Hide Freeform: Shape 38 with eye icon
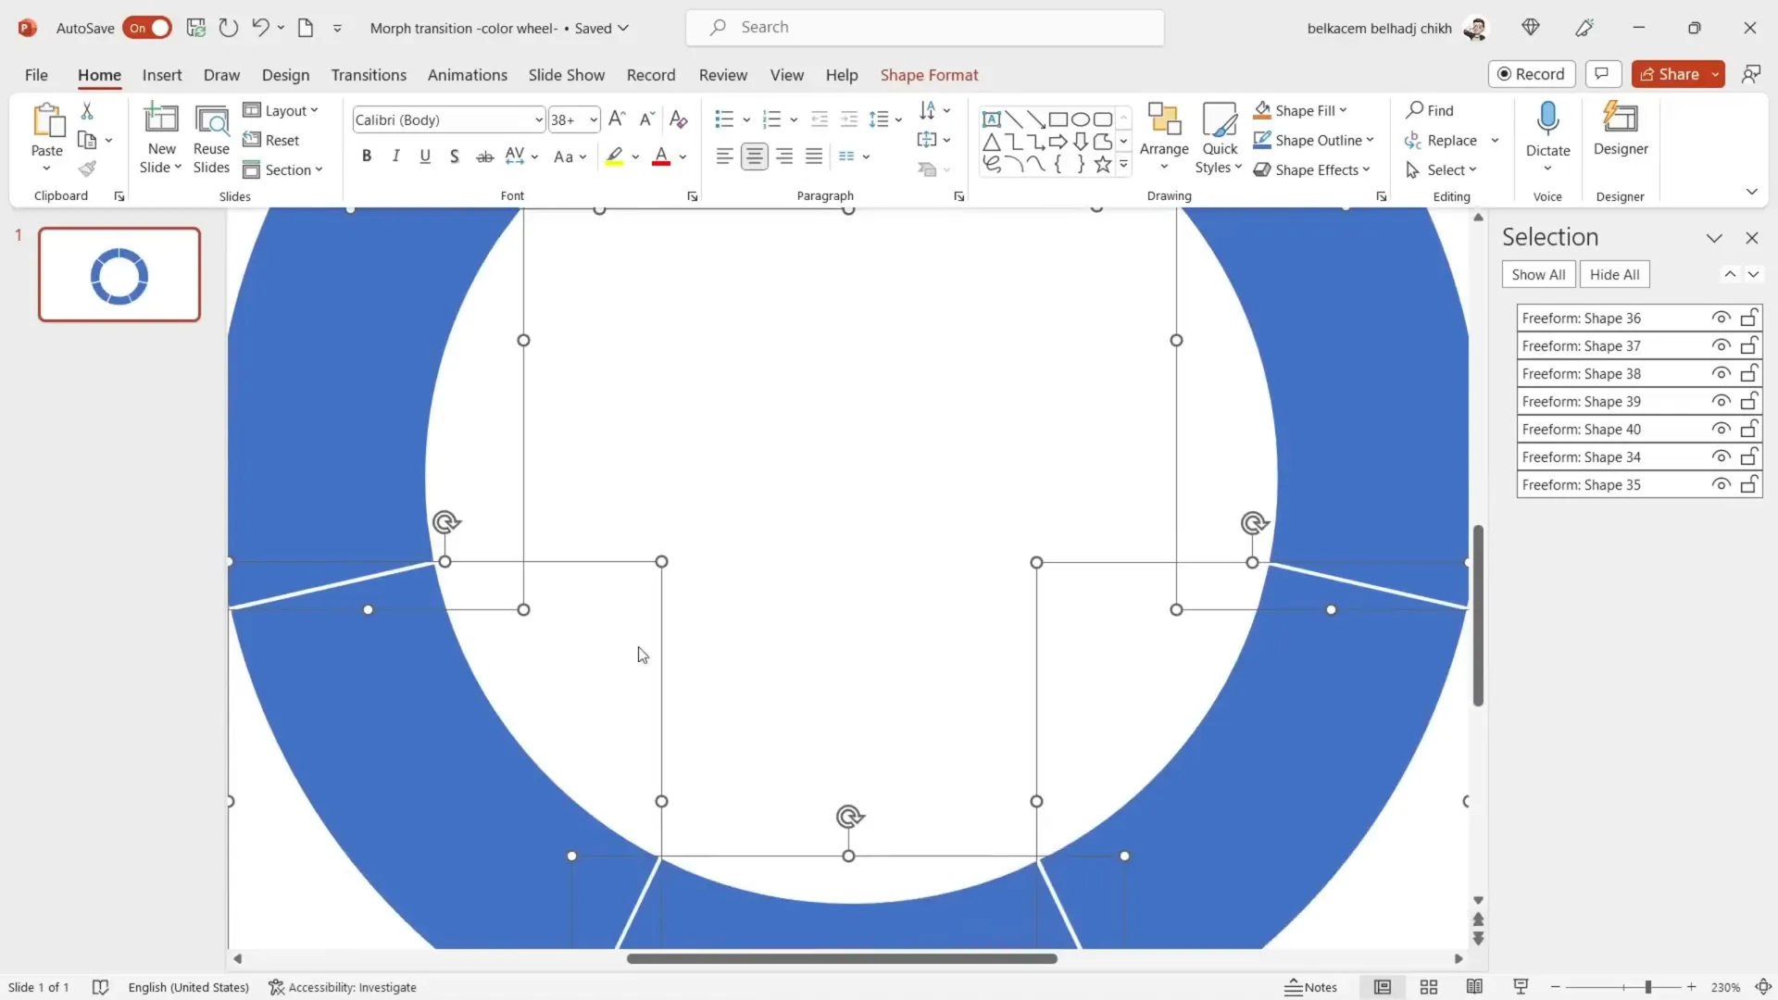 click(x=1721, y=373)
